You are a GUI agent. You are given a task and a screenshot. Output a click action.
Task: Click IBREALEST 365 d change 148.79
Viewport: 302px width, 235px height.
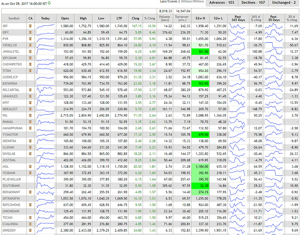pos(257,109)
